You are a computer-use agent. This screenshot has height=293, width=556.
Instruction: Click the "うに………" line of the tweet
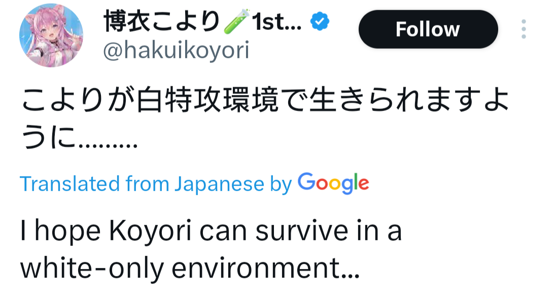coord(79,138)
